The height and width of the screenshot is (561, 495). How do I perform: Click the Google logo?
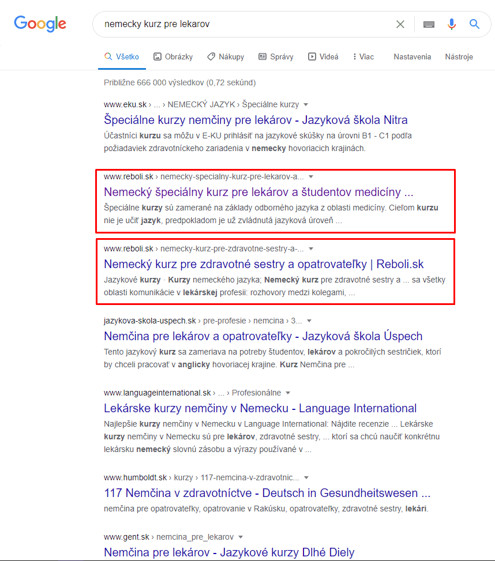pyautogui.click(x=40, y=24)
